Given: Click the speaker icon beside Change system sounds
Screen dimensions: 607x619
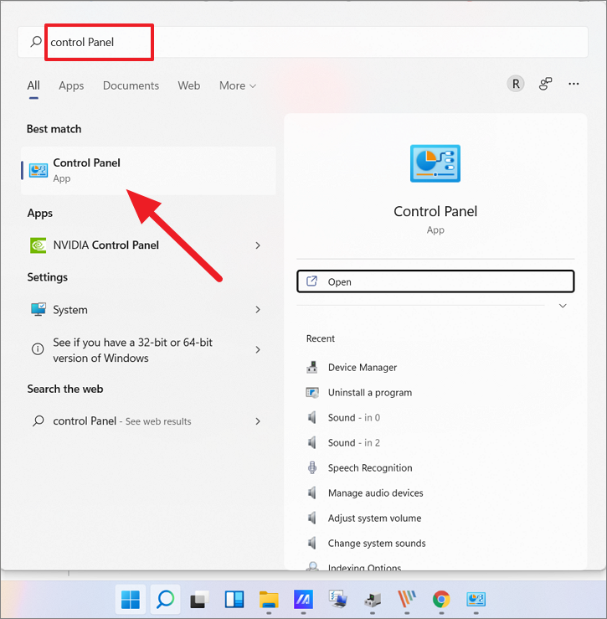Looking at the screenshot, I should click(311, 544).
